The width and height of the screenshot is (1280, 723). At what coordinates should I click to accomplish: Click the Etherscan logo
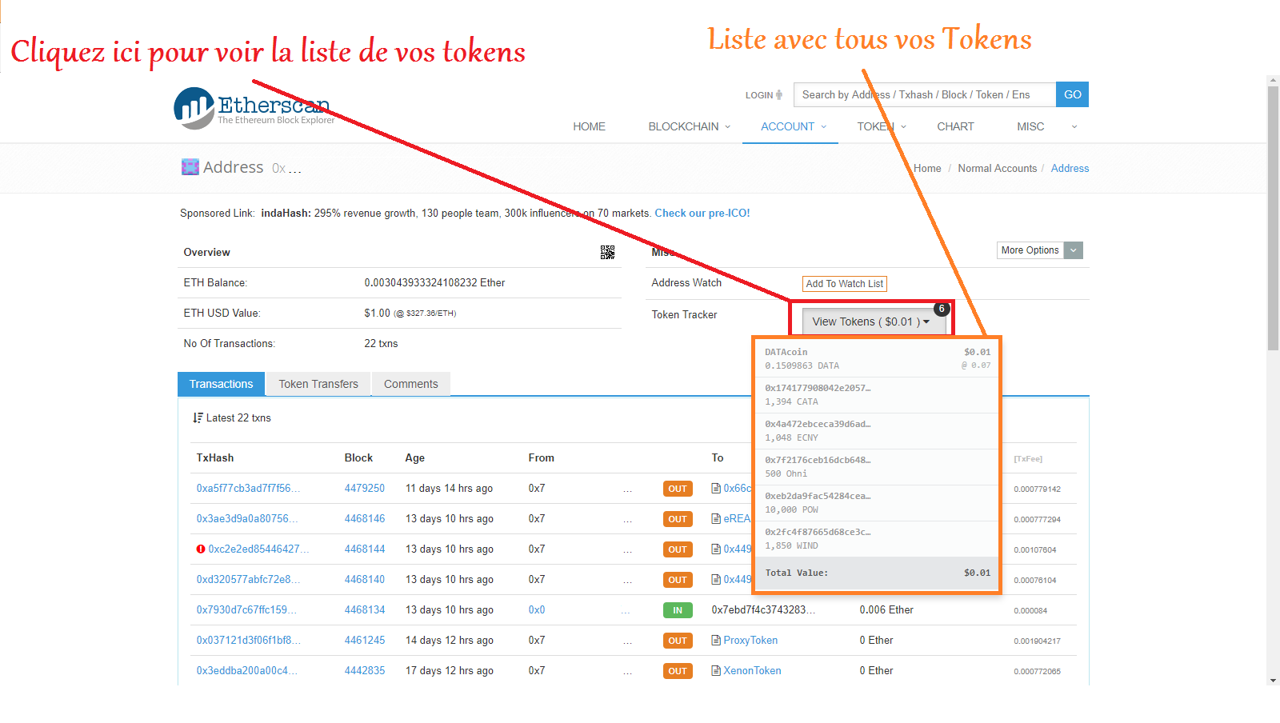coord(254,108)
